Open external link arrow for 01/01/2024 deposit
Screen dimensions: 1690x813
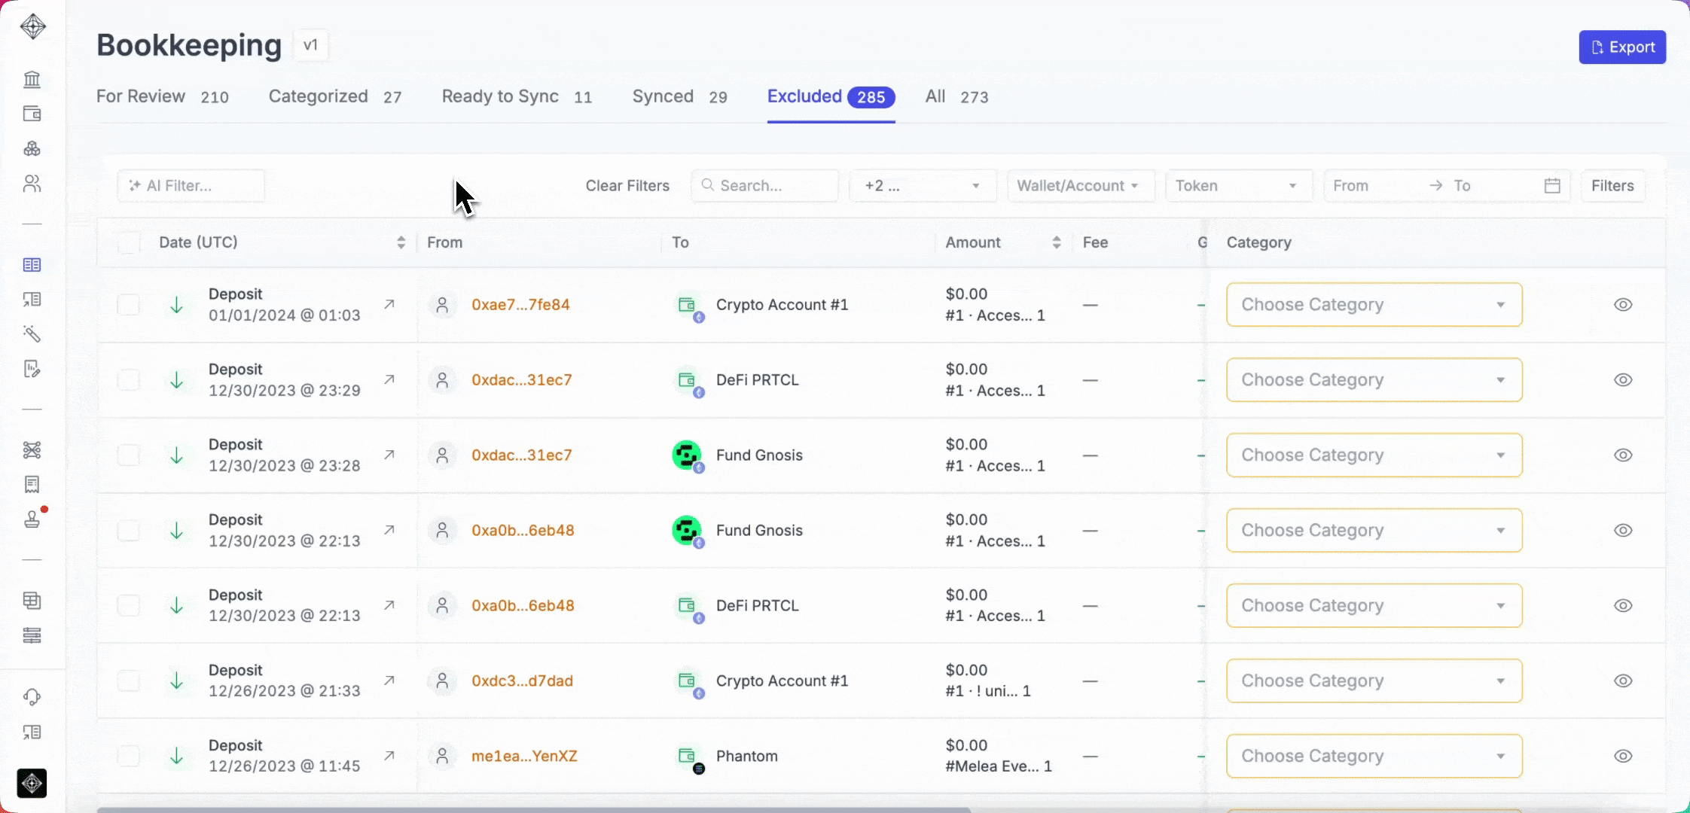[389, 304]
